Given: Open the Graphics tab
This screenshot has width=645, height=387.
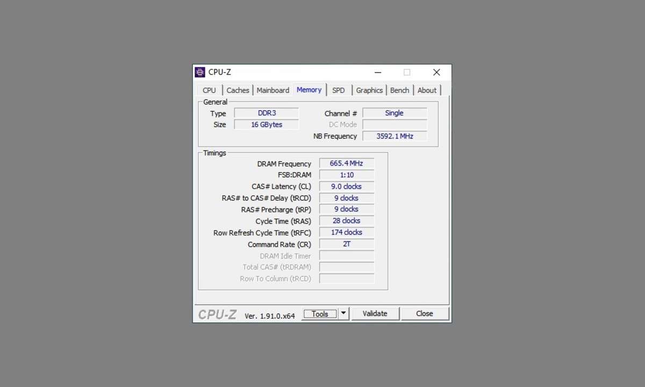Looking at the screenshot, I should pyautogui.click(x=369, y=90).
